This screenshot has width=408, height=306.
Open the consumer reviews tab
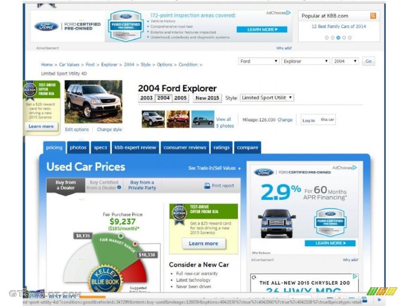(x=185, y=147)
